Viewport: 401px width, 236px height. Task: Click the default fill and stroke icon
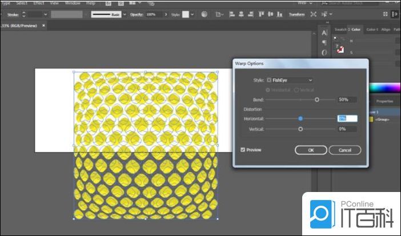click(x=335, y=38)
